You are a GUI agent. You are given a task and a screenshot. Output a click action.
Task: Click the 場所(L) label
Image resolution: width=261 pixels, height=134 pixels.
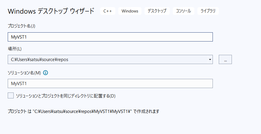point(15,48)
